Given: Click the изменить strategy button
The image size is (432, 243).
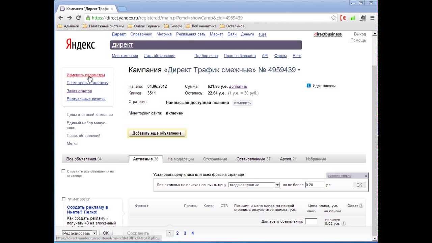Looking at the screenshot, I should 243,103.
